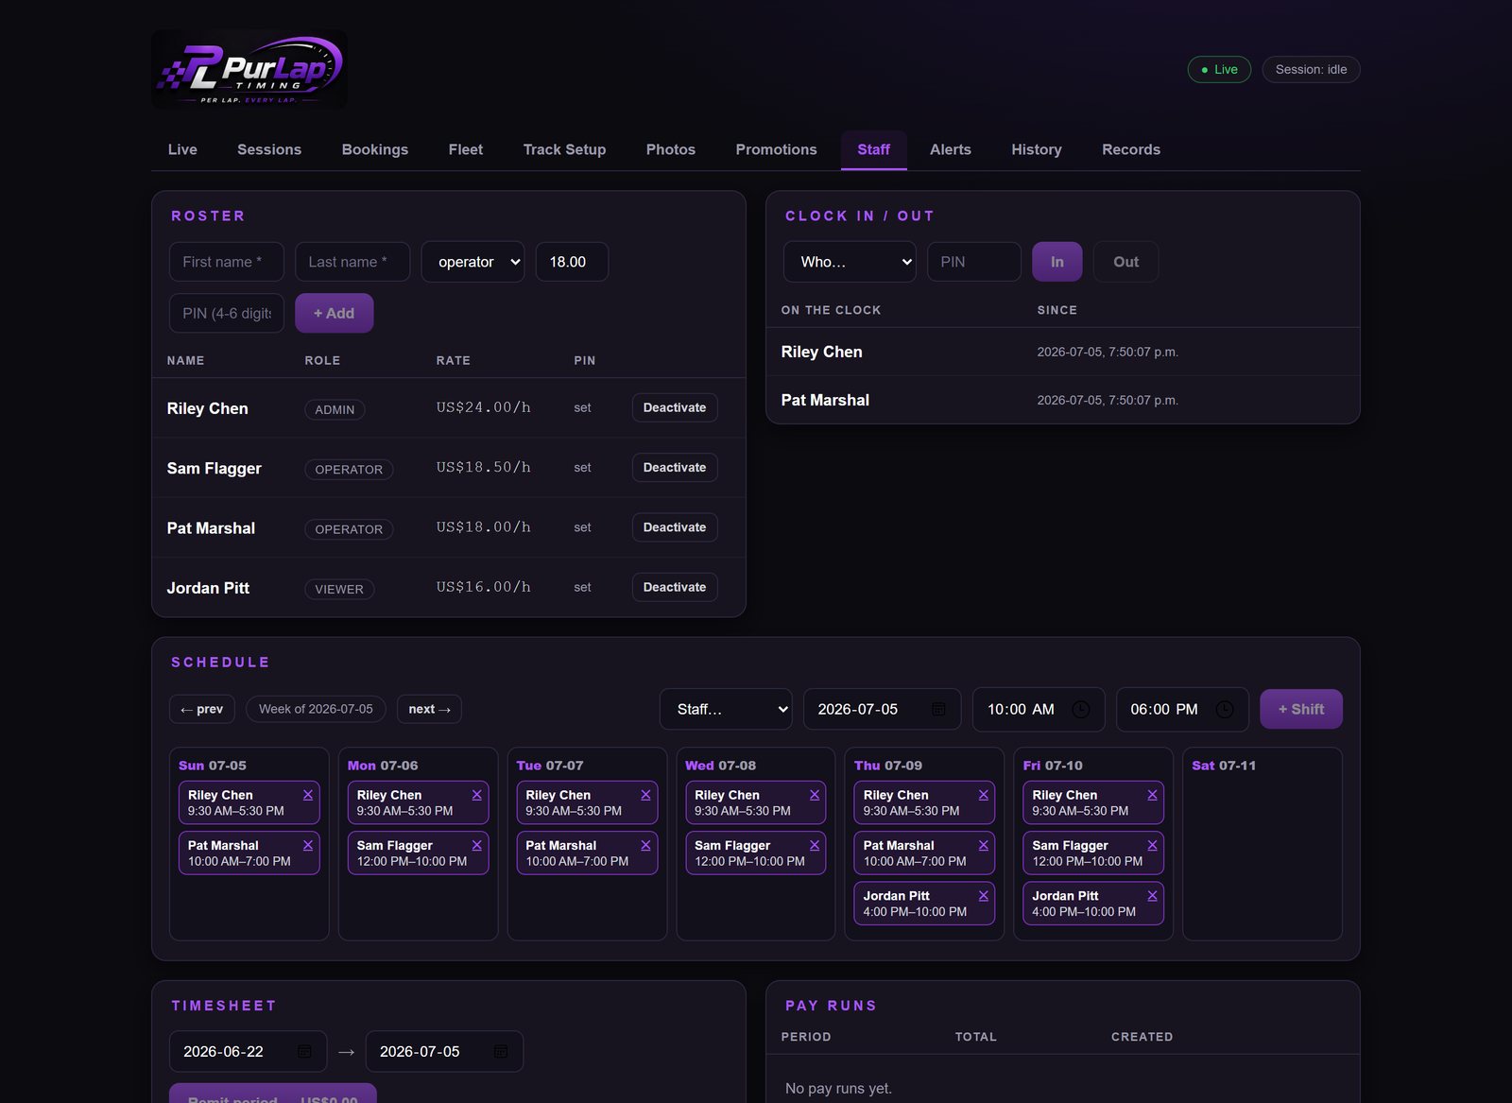Remove Jordan Pitt's Thu 07-09 shift
The image size is (1512, 1103).
[984, 895]
